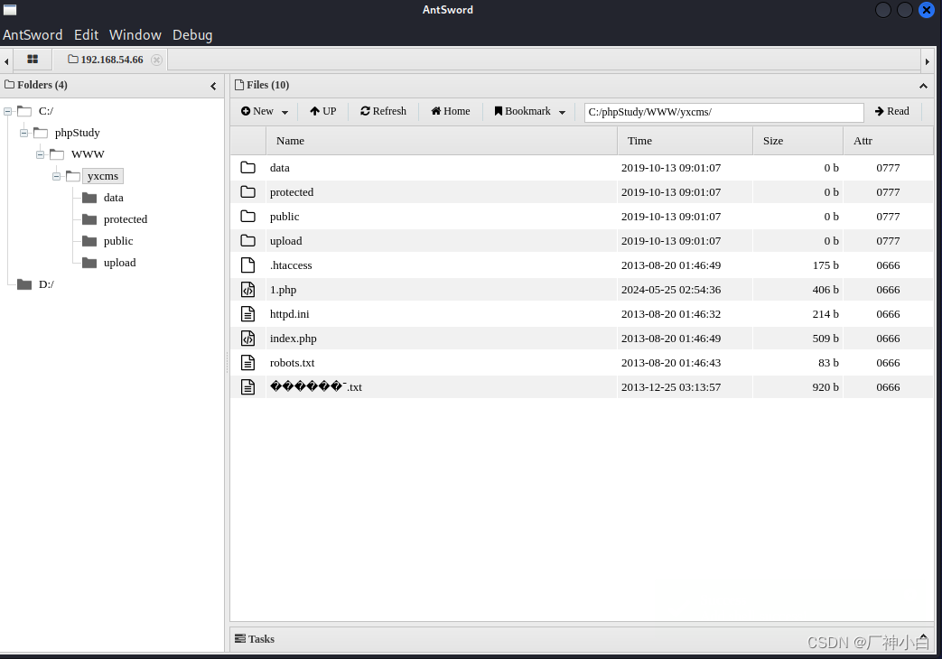The width and height of the screenshot is (942, 659).
Task: Click code file icon of index.php
Action: pyautogui.click(x=248, y=339)
